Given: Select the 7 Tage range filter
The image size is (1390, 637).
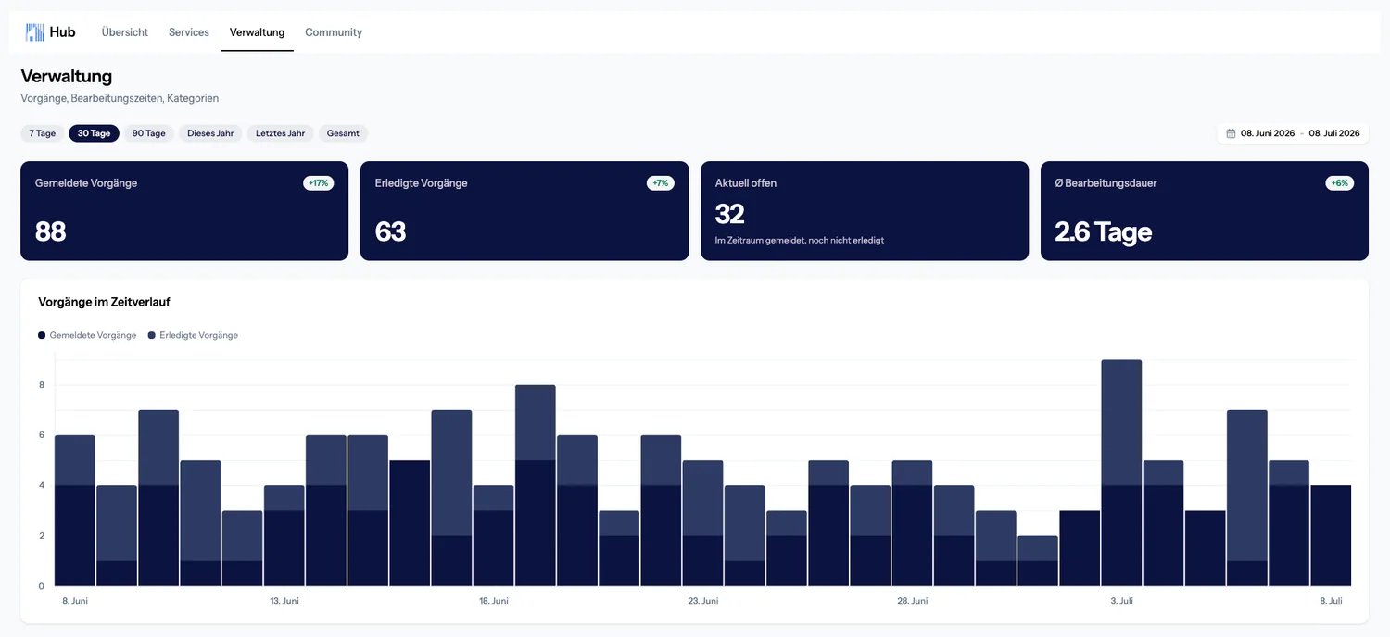Looking at the screenshot, I should [43, 133].
